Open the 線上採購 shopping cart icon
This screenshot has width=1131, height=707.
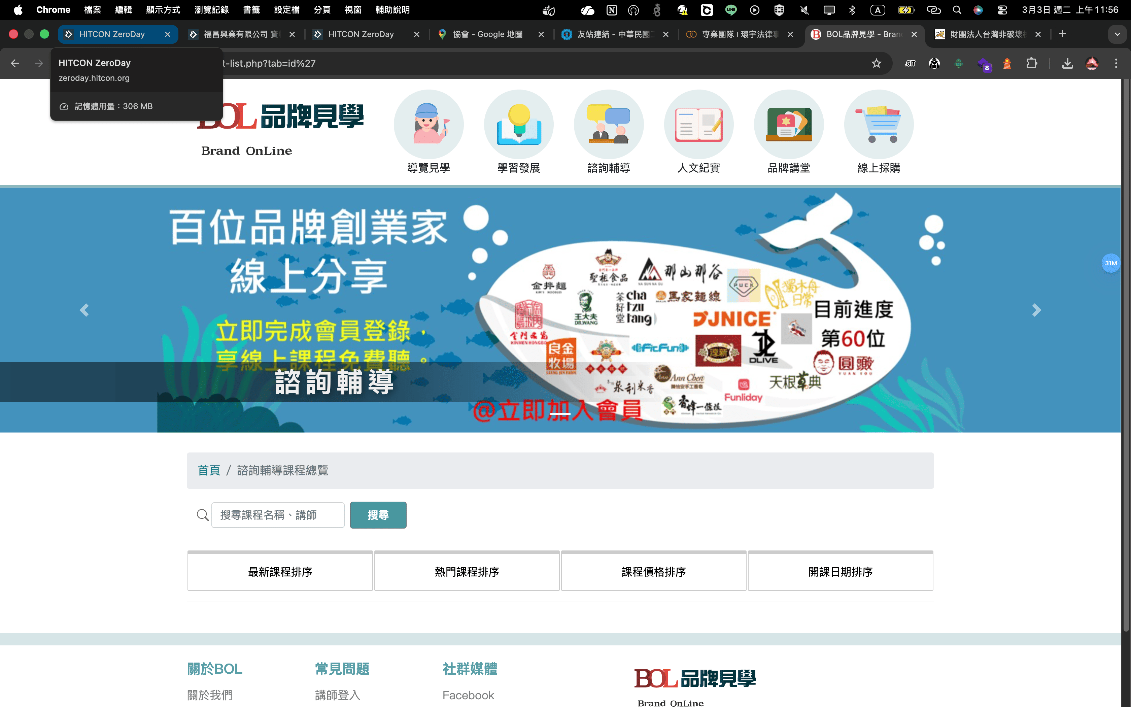click(879, 124)
